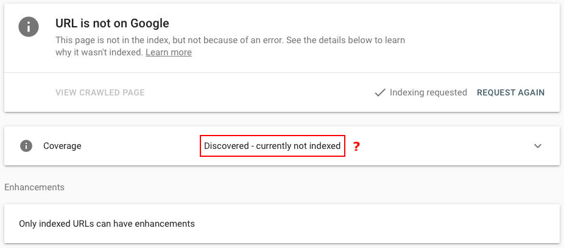
Task: Click the This page is not in the index line
Action: (x=230, y=40)
